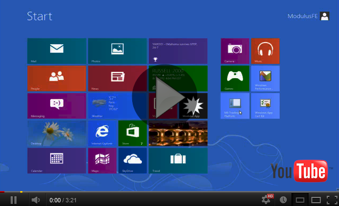Open the Maps tile
This screenshot has height=206, width=339.
(x=102, y=161)
